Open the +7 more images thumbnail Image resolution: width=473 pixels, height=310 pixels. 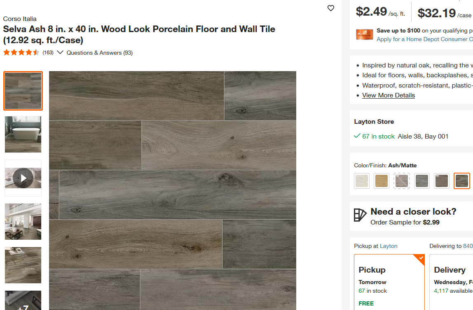coord(23,300)
